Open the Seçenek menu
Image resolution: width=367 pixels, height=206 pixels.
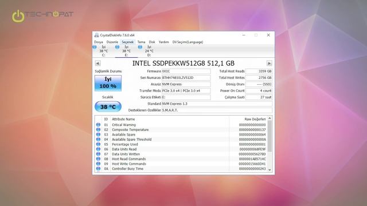(128, 42)
